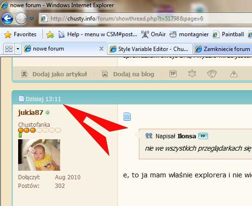Image resolution: width=252 pixels, height=206 pixels.
Task: Click the report post warning triangle icon
Action: (x=234, y=74)
